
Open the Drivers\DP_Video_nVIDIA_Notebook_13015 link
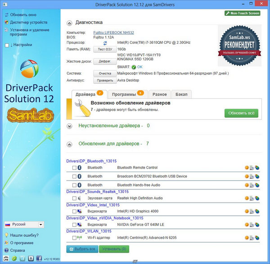click(105, 218)
